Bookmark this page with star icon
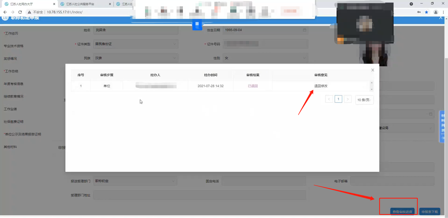 [426, 12]
